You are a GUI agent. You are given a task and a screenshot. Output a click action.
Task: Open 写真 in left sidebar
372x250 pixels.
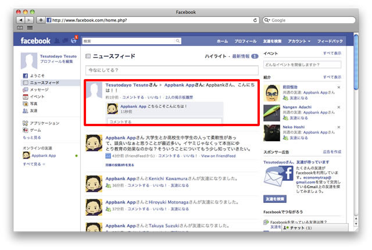[x=30, y=103]
